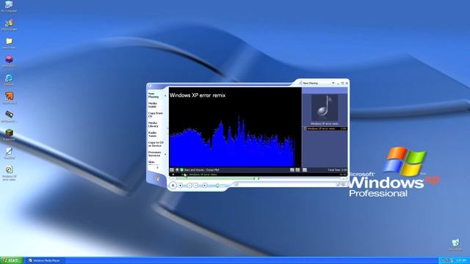Viewport: 470px width, 264px height.
Task: Open the New Folder desktop icon
Action: pyautogui.click(x=9, y=43)
